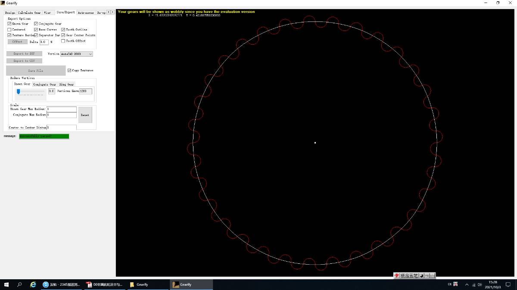Click the Export to DXF button

(x=24, y=54)
